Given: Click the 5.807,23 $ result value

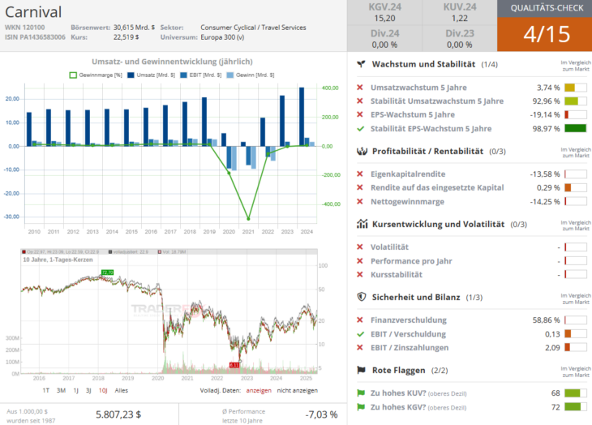Looking at the screenshot, I should (118, 414).
